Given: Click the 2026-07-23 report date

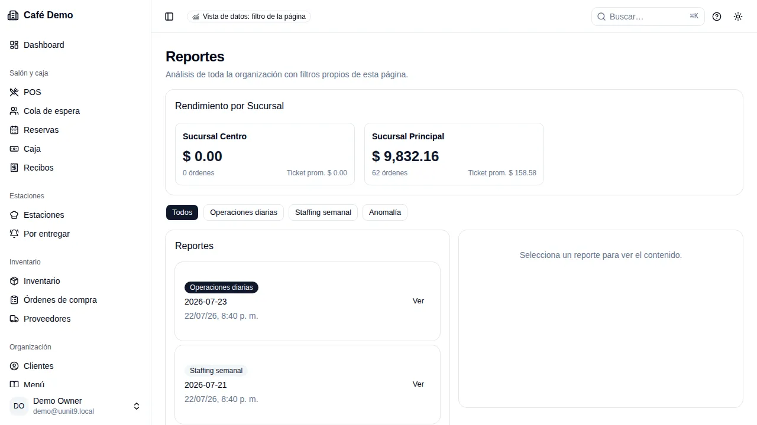Looking at the screenshot, I should (x=206, y=302).
